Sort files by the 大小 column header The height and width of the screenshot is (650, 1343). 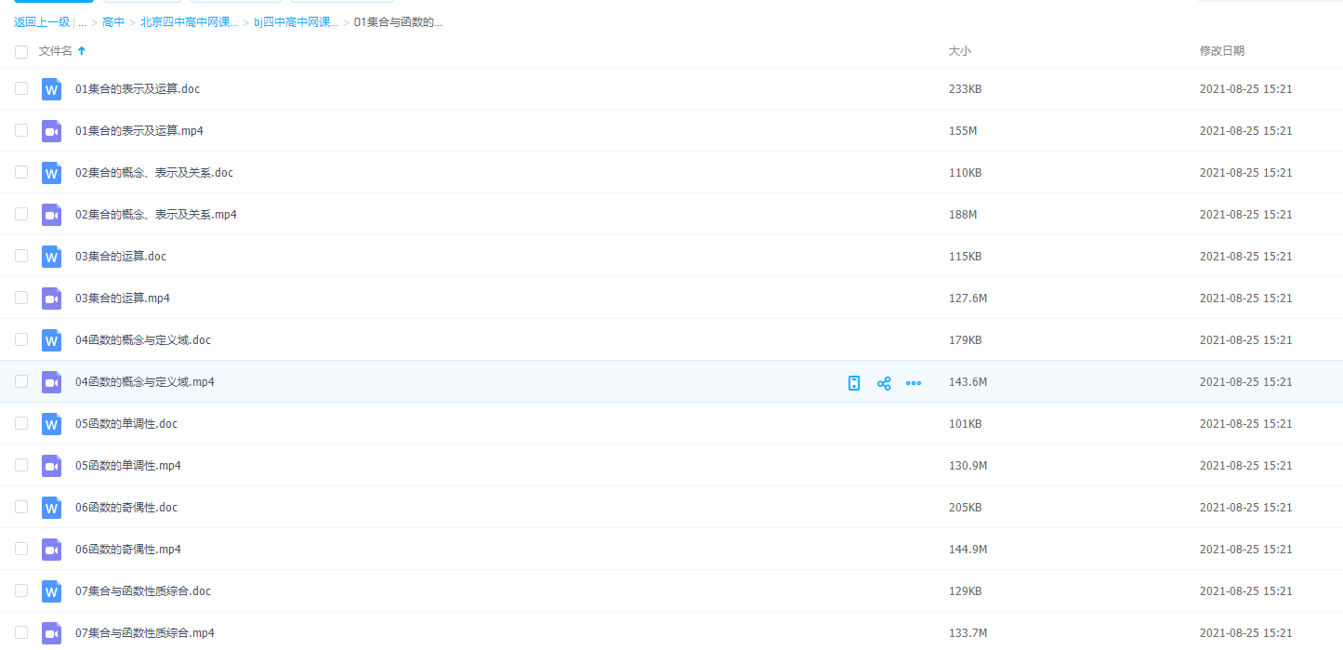(x=959, y=51)
